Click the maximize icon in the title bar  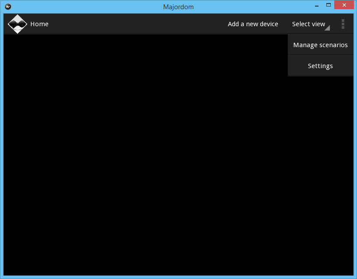click(x=328, y=5)
